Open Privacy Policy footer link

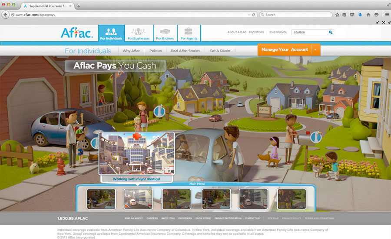(x=292, y=218)
